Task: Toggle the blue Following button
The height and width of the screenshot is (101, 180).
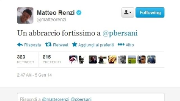Action: 150,12
